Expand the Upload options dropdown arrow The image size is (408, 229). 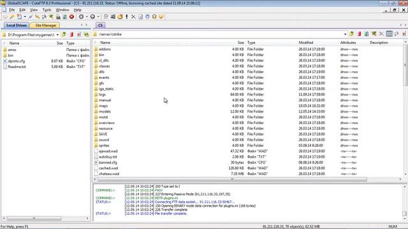[98, 17]
